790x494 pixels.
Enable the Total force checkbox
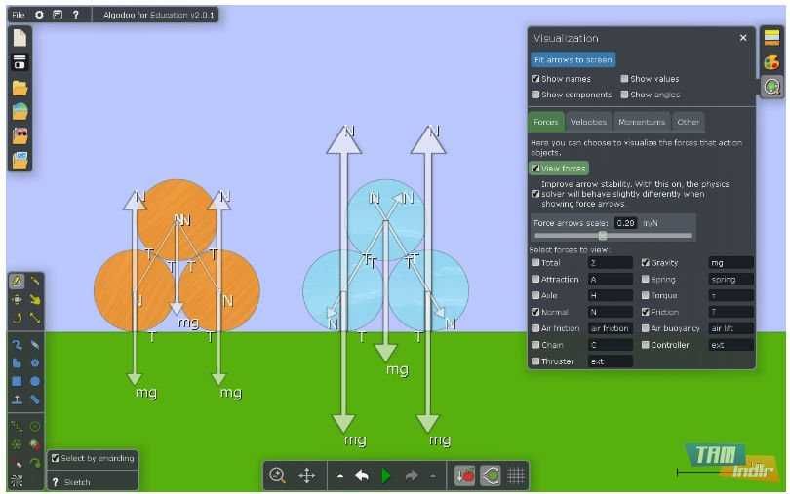(x=535, y=262)
